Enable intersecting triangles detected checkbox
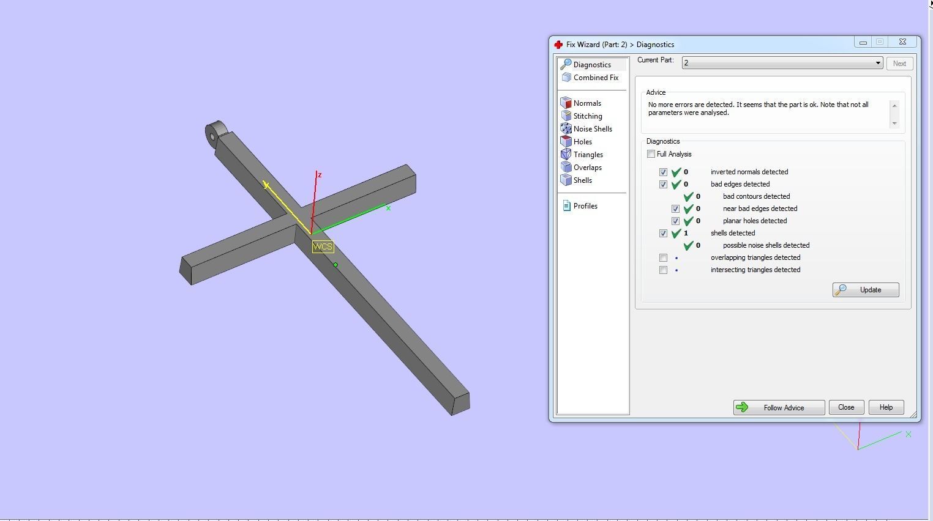Viewport: 933px width, 521px height. pos(663,270)
